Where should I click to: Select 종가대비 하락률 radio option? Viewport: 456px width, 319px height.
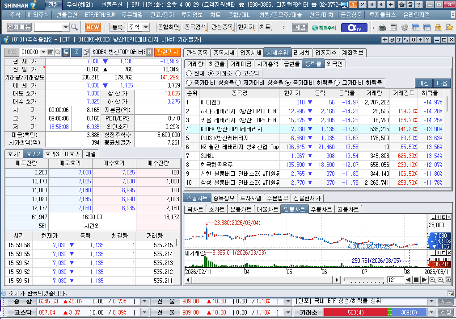(287, 83)
